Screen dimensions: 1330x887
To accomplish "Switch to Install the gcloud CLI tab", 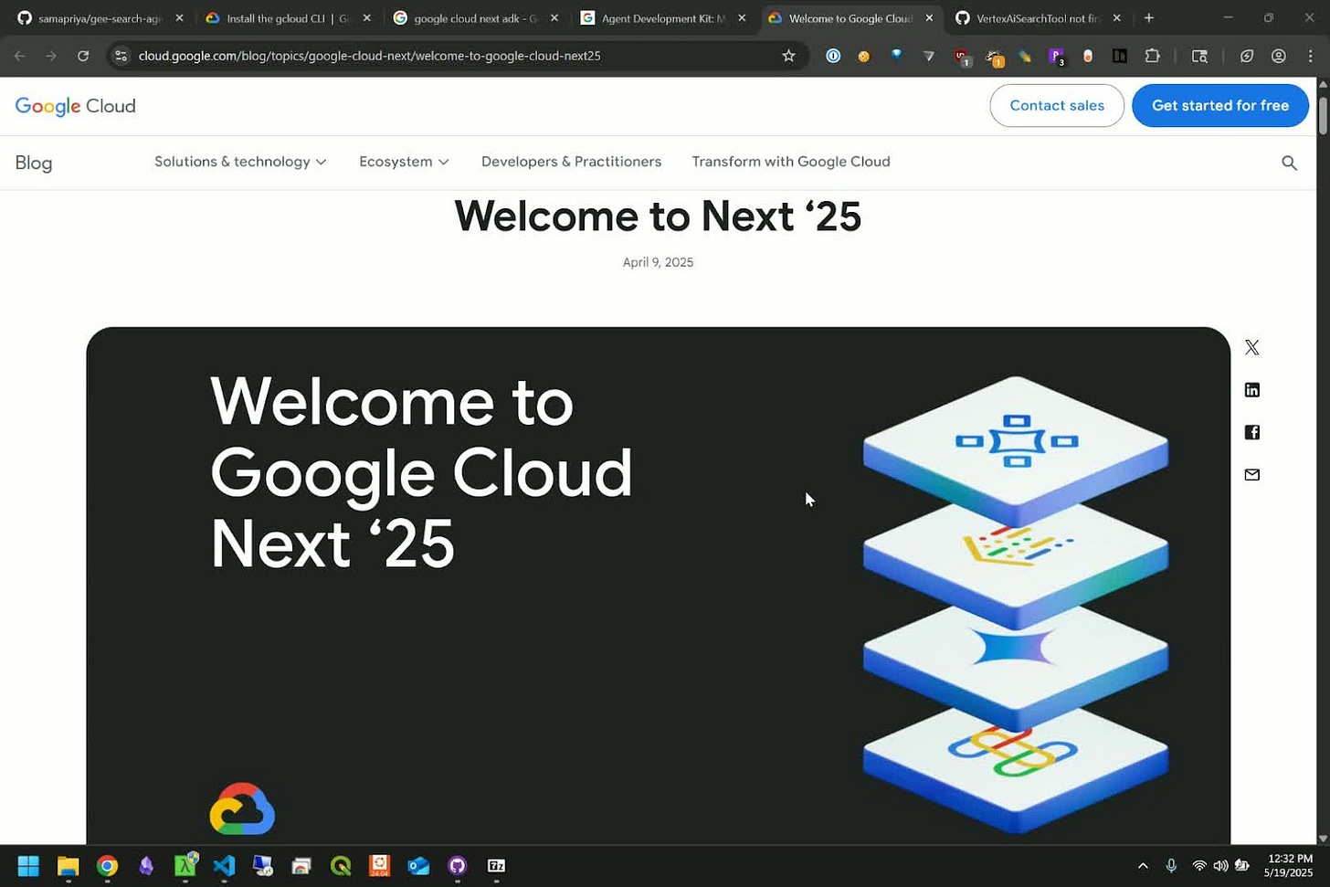I will [288, 18].
